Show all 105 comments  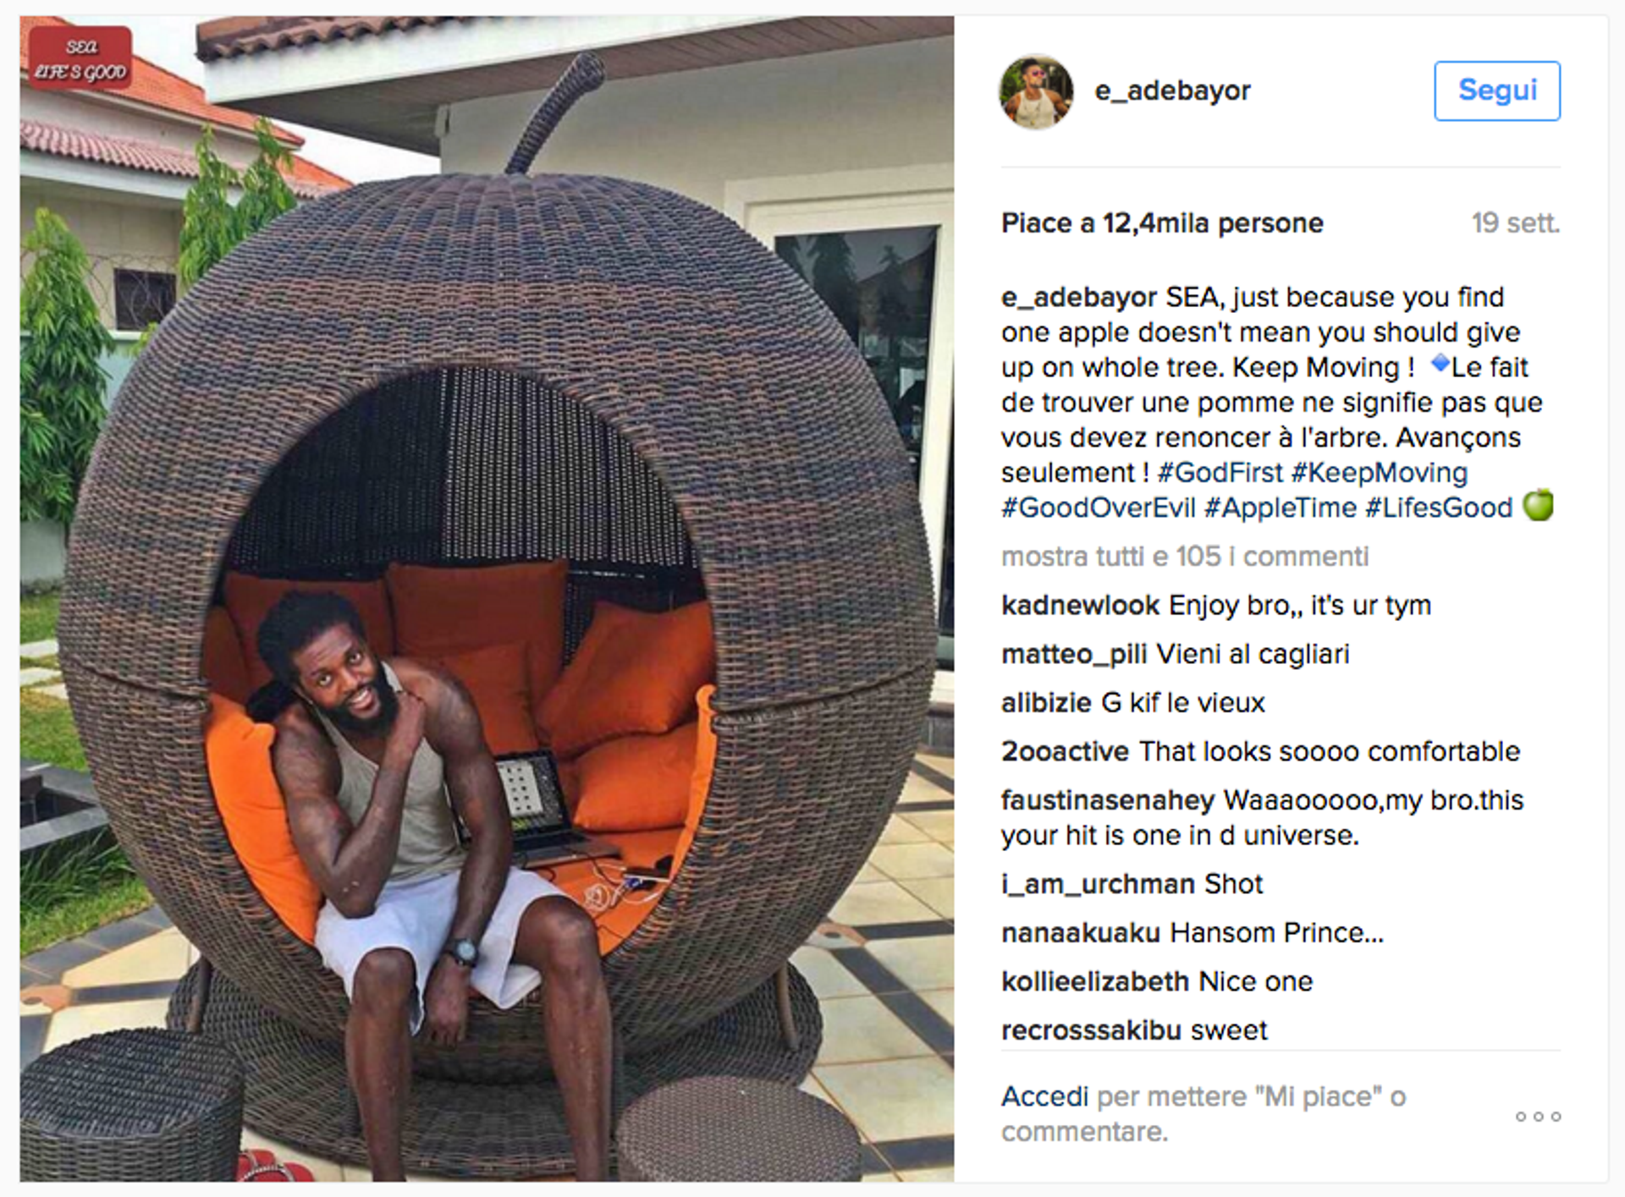coord(1185,557)
